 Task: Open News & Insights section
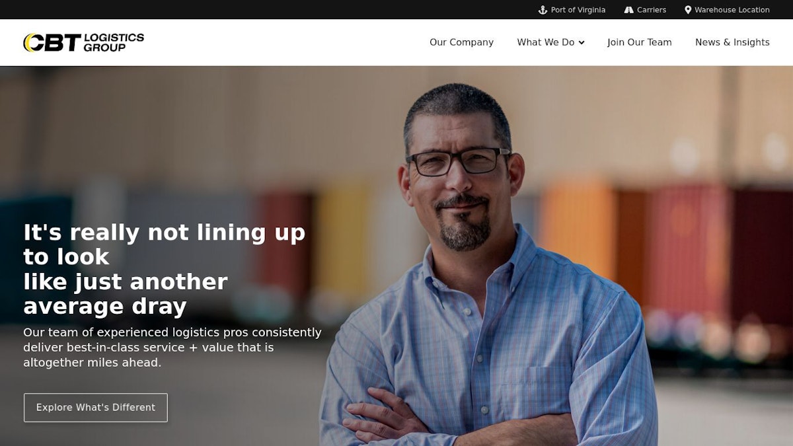coord(732,42)
